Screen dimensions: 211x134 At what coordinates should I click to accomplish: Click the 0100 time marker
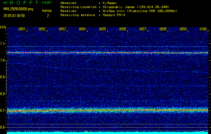[x=203, y=29]
